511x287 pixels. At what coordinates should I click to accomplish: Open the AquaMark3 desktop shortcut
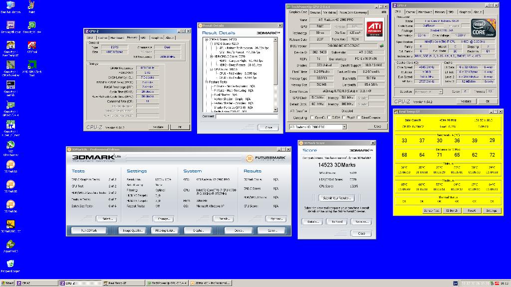[x=10, y=245]
